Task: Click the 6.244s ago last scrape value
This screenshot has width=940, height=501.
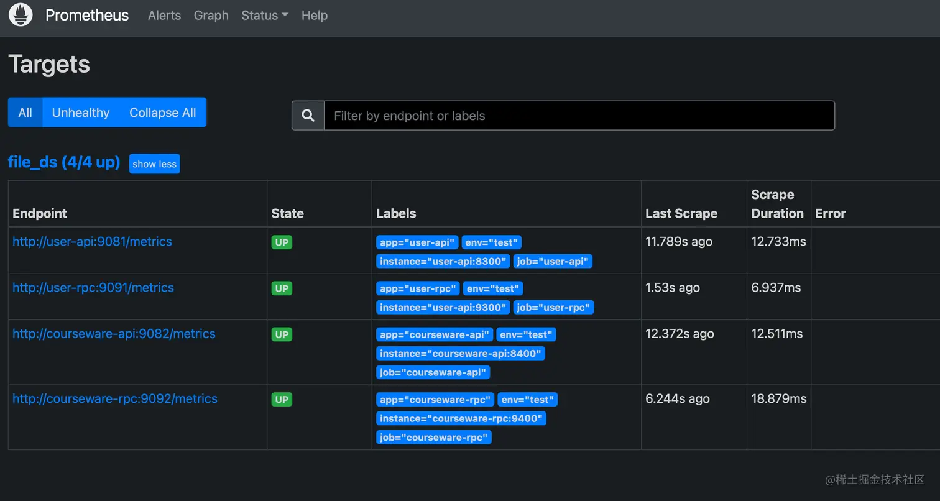Action: [678, 398]
